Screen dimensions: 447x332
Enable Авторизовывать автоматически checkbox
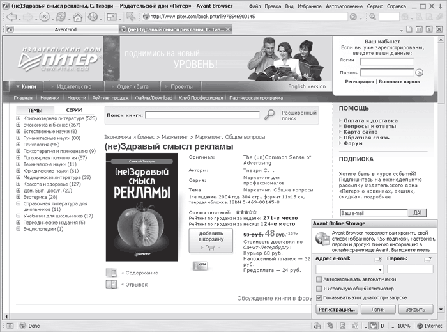319,280
